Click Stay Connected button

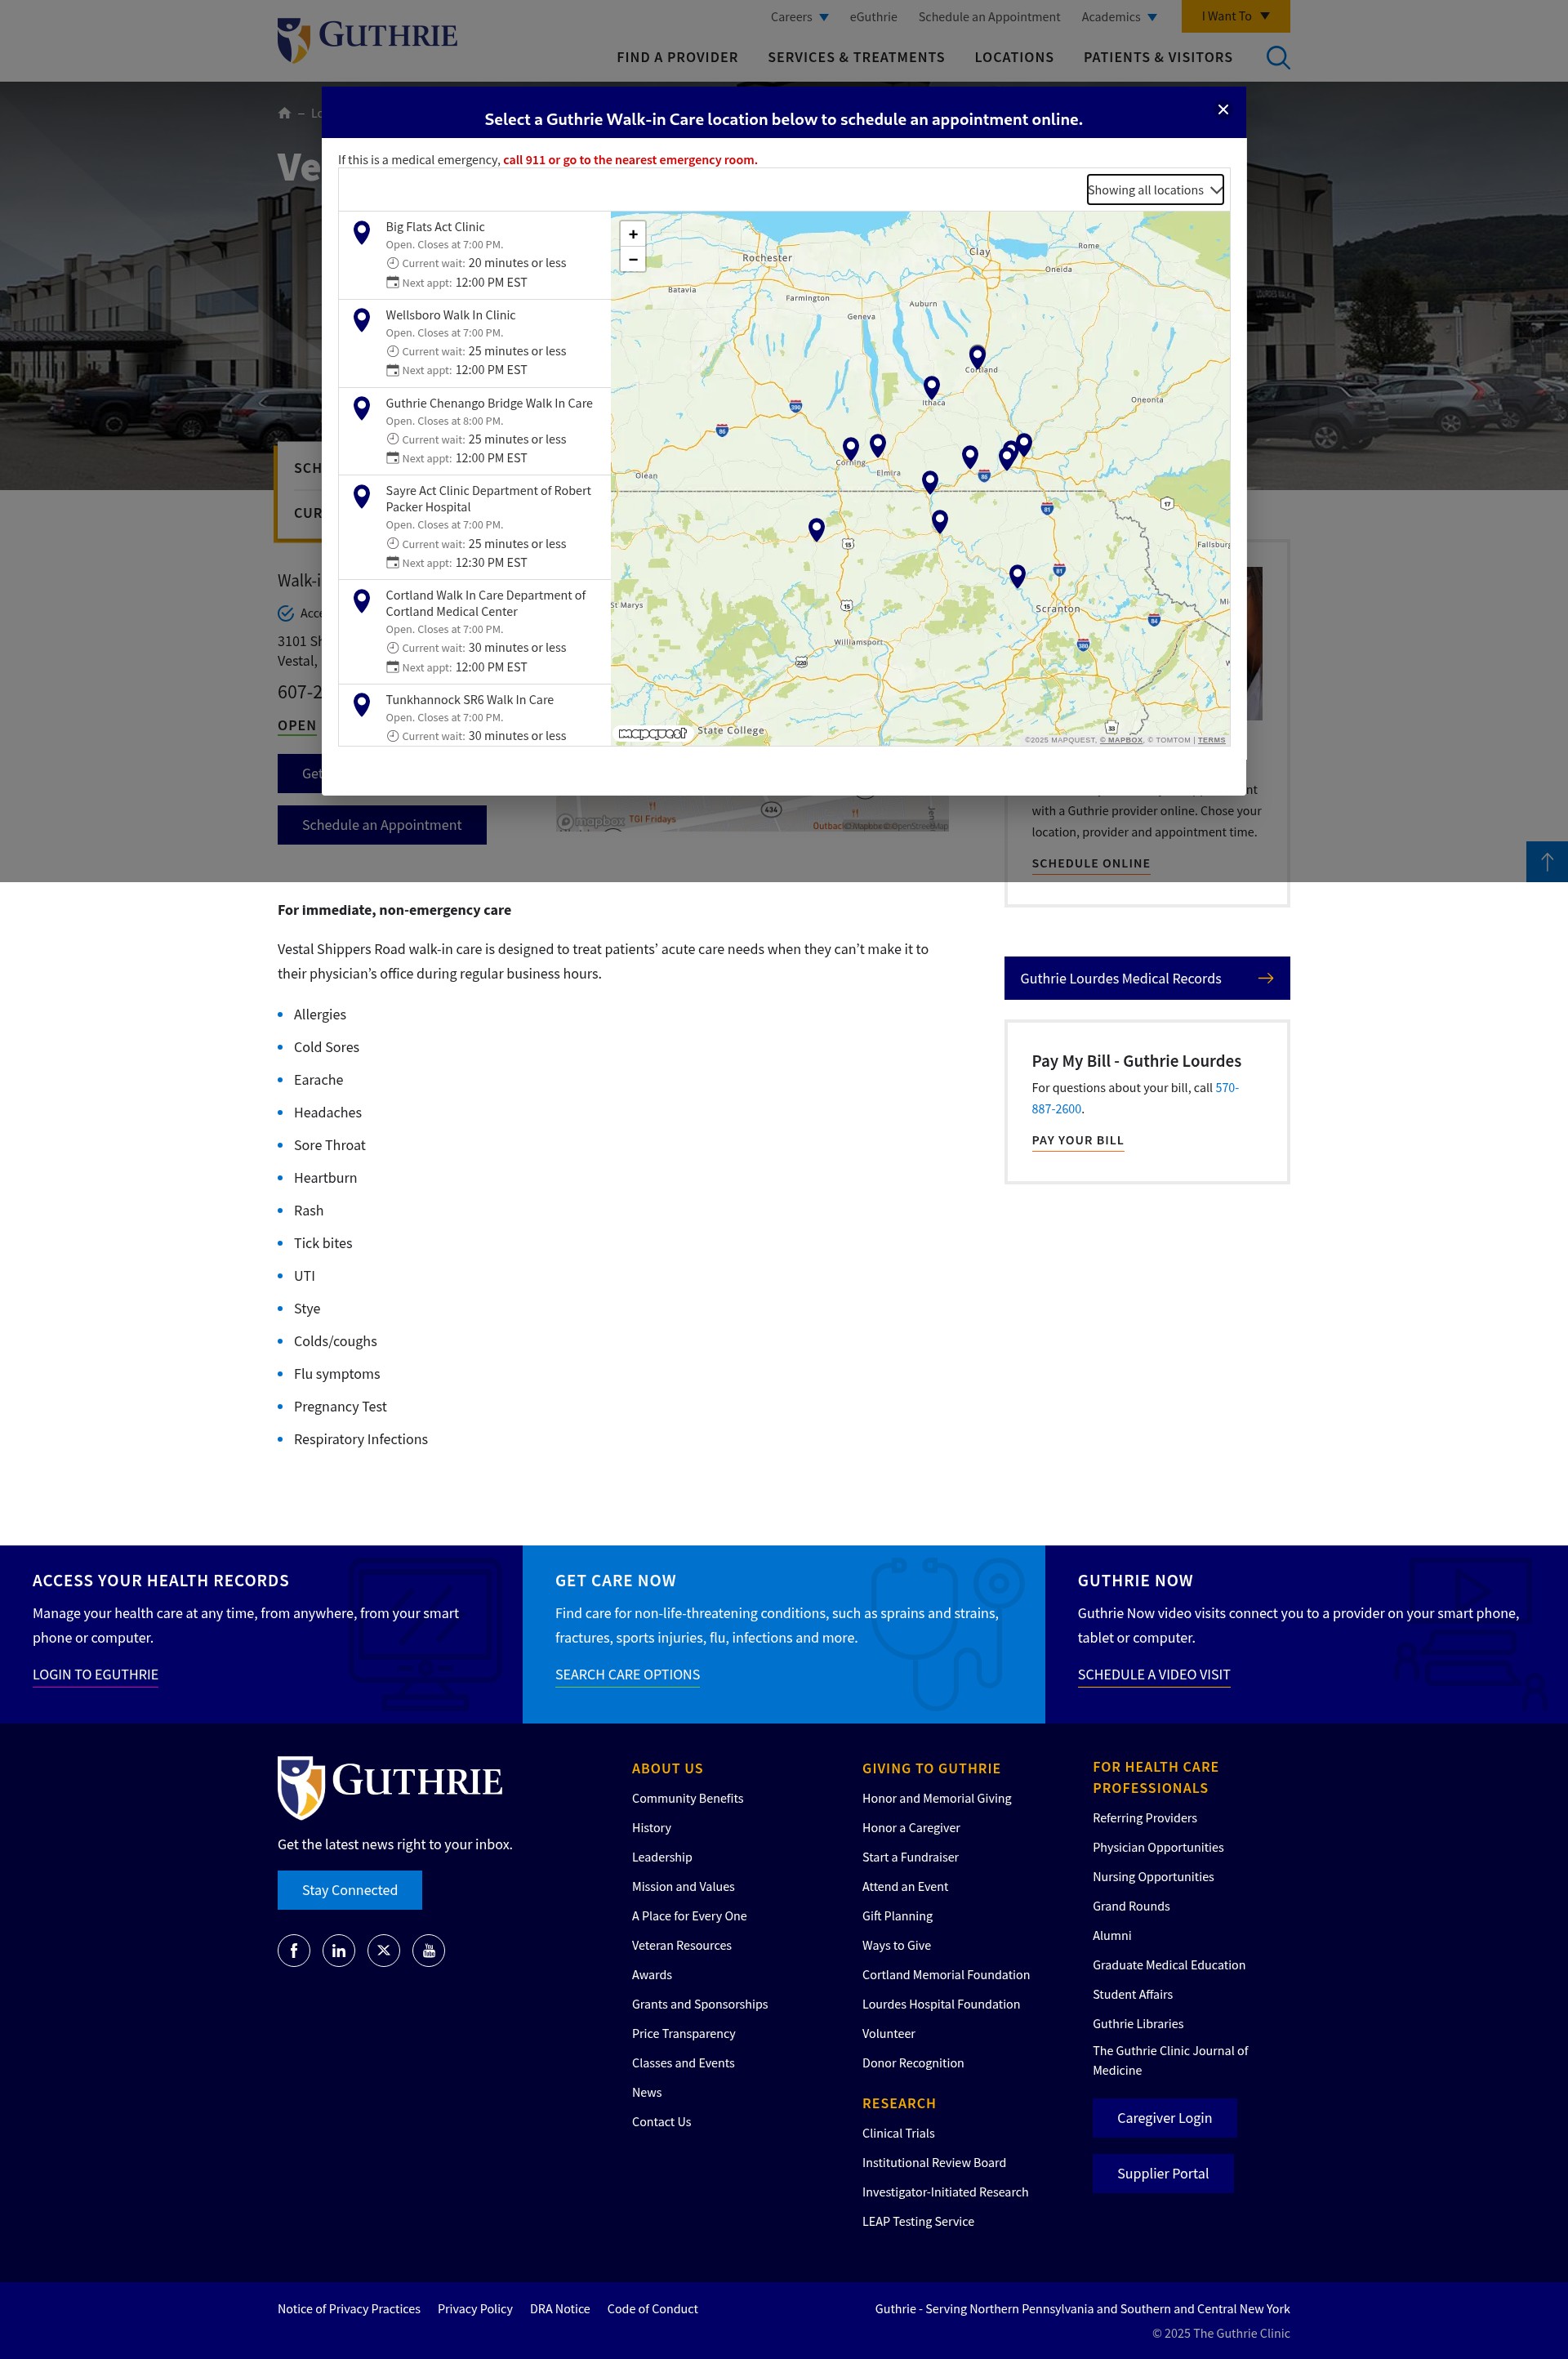pyautogui.click(x=350, y=1890)
